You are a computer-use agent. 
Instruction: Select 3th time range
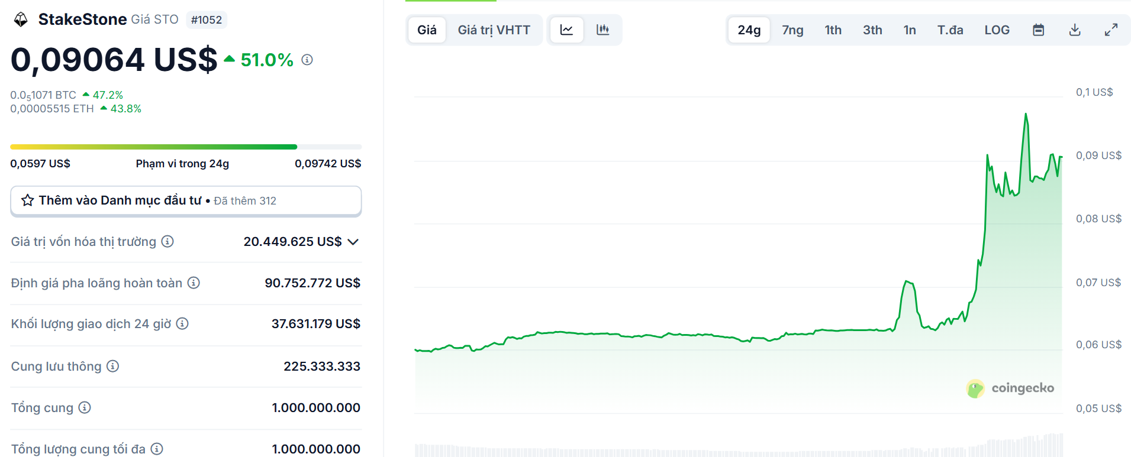pos(872,30)
